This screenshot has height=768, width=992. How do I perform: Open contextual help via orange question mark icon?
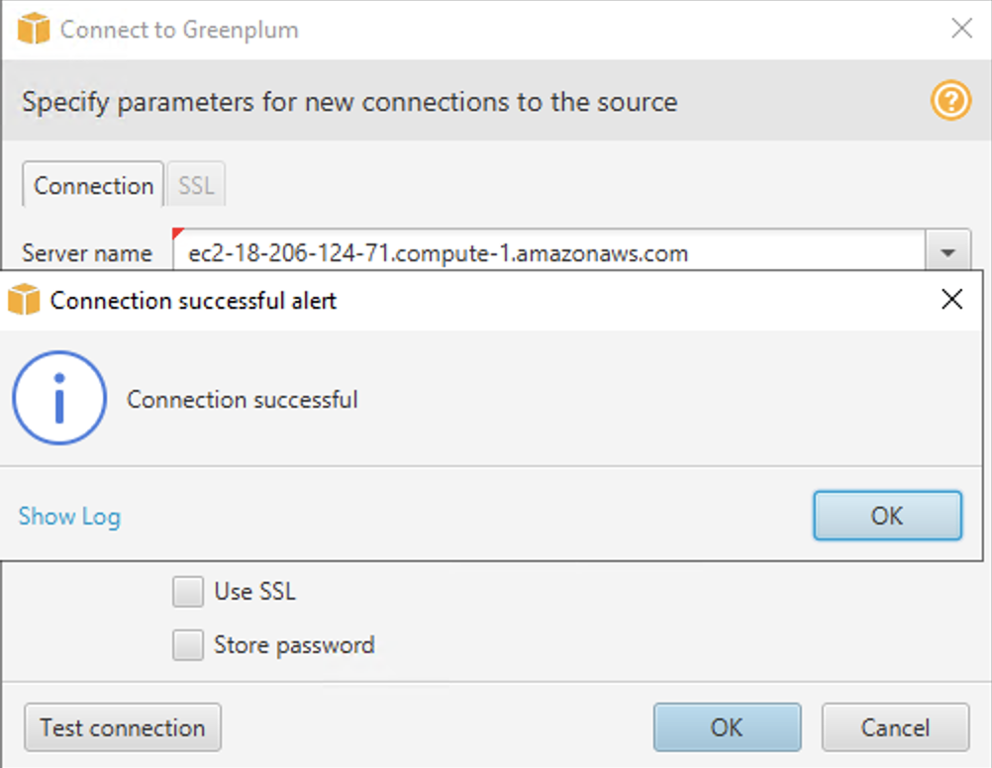tap(949, 101)
